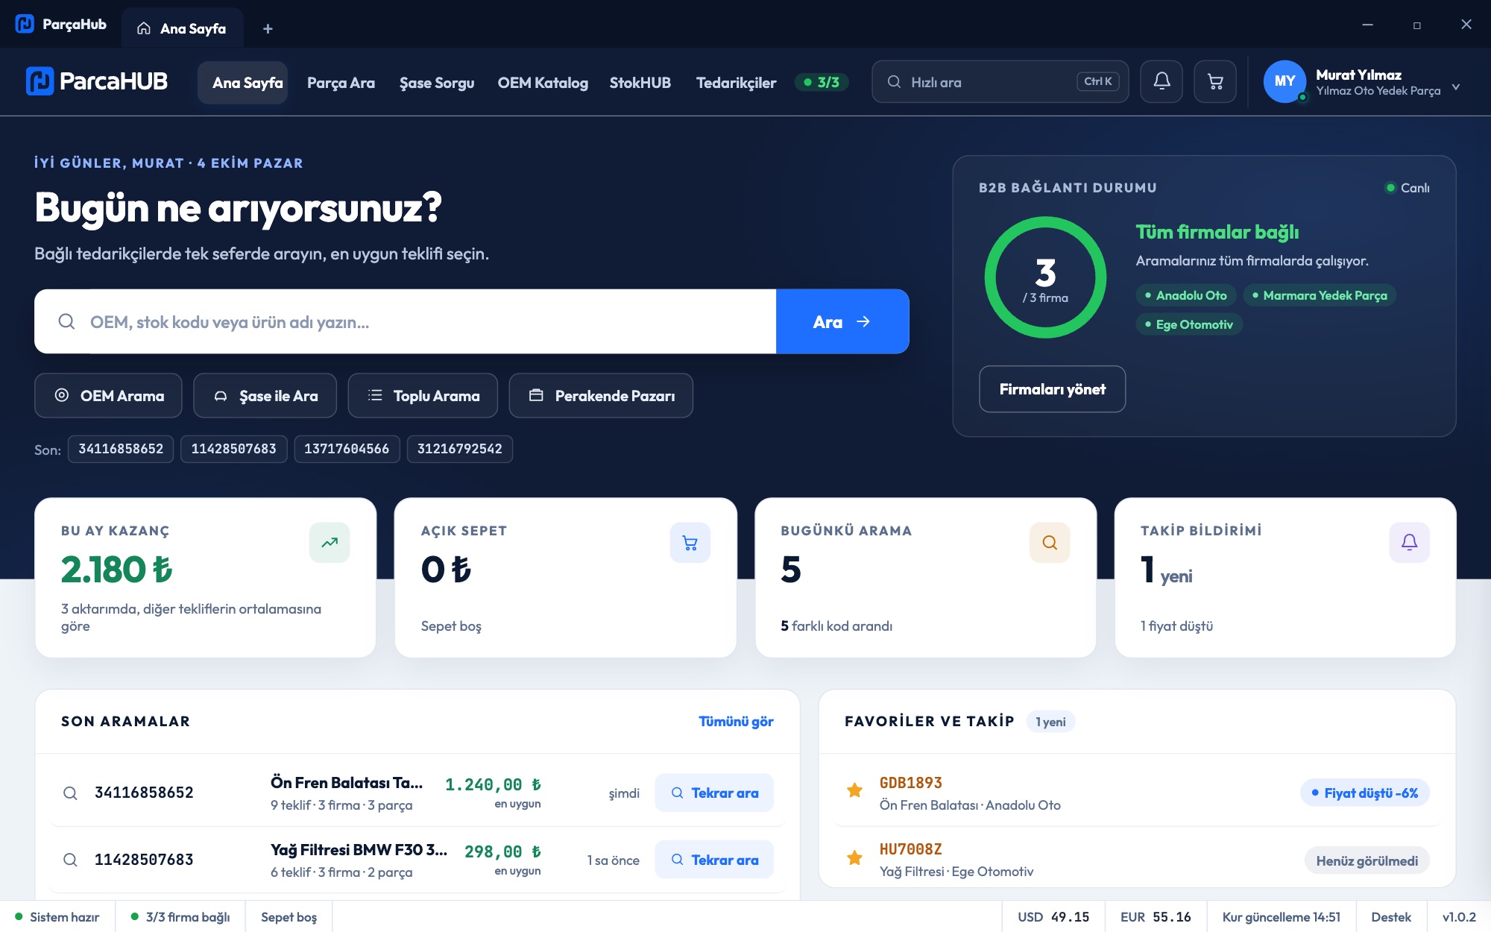1491x932 pixels.
Task: Open OEM Arama shortcut
Action: (x=108, y=396)
